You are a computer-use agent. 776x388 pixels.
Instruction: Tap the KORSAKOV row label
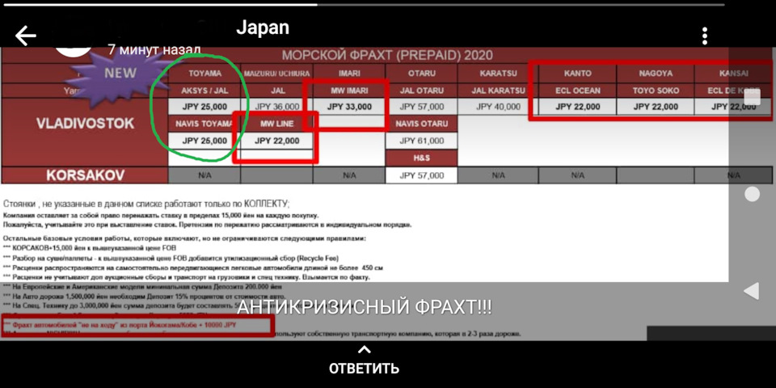pyautogui.click(x=85, y=175)
